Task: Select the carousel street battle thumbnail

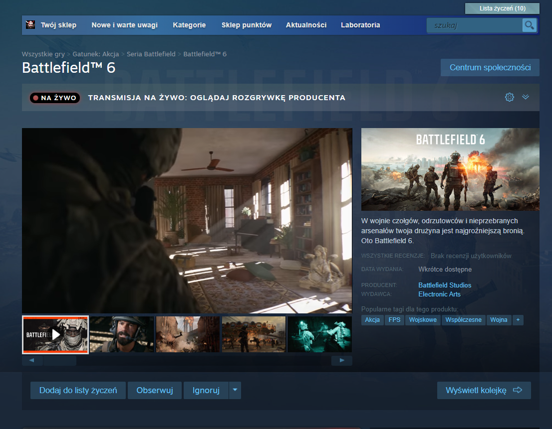Action: 254,334
